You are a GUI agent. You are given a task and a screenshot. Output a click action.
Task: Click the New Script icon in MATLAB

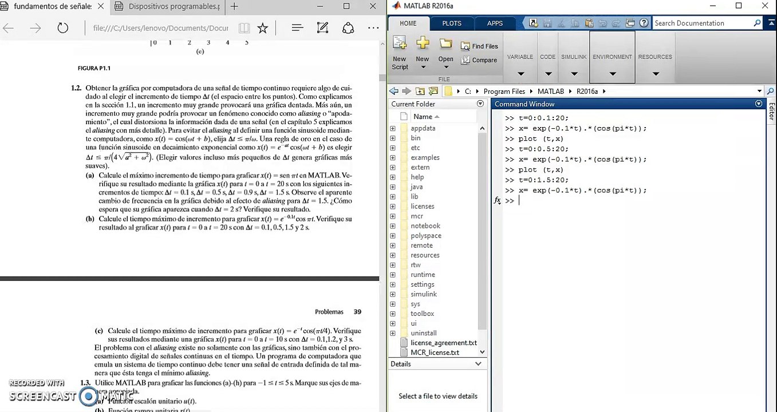point(400,43)
